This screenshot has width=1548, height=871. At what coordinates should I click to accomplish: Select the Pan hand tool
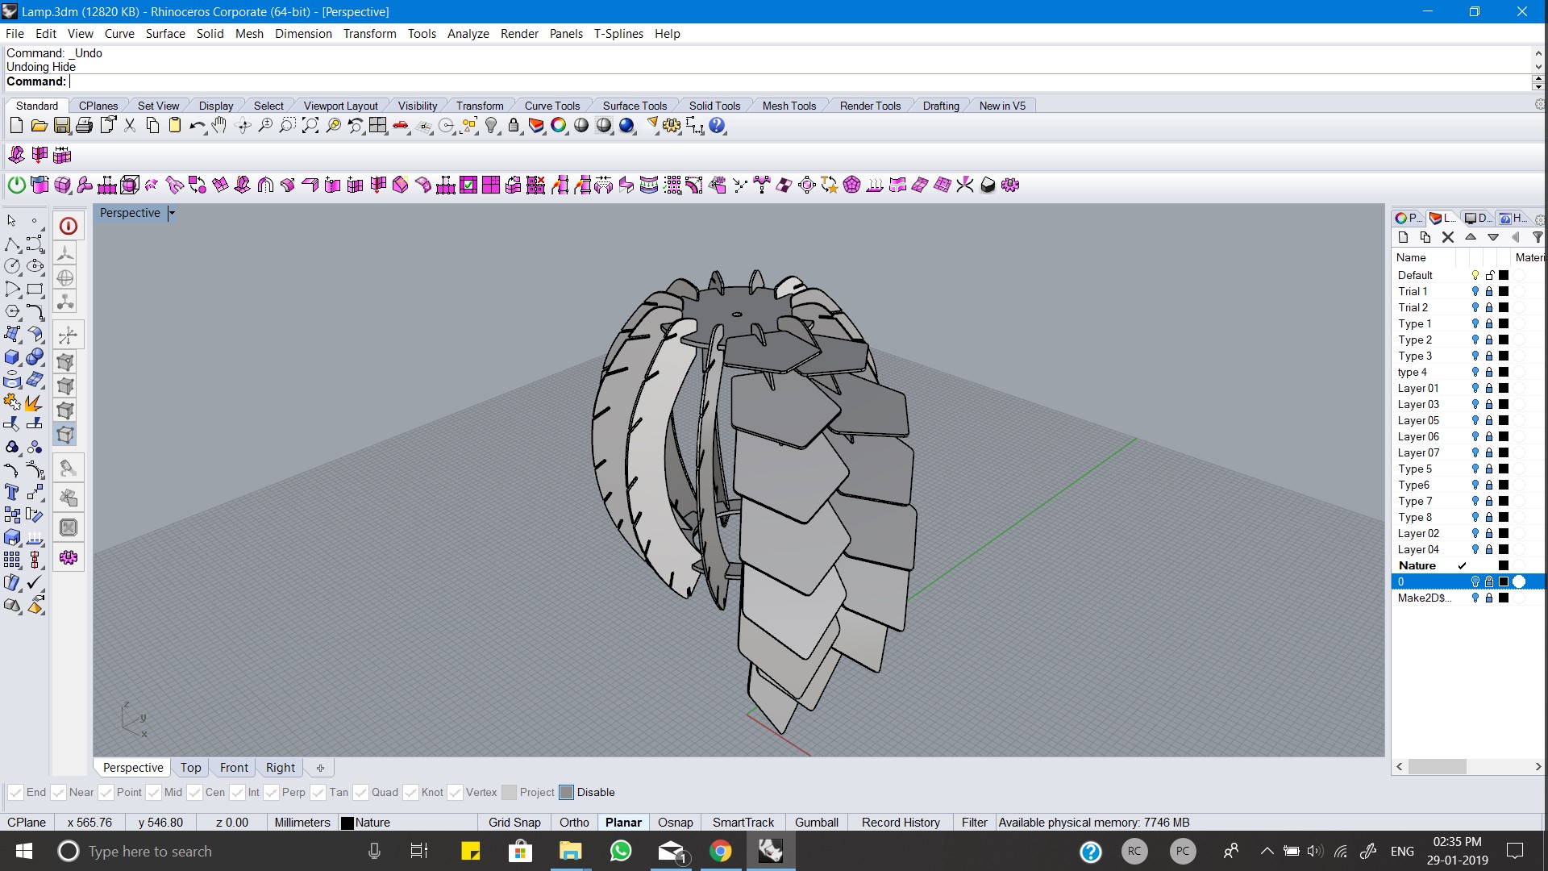pyautogui.click(x=219, y=126)
